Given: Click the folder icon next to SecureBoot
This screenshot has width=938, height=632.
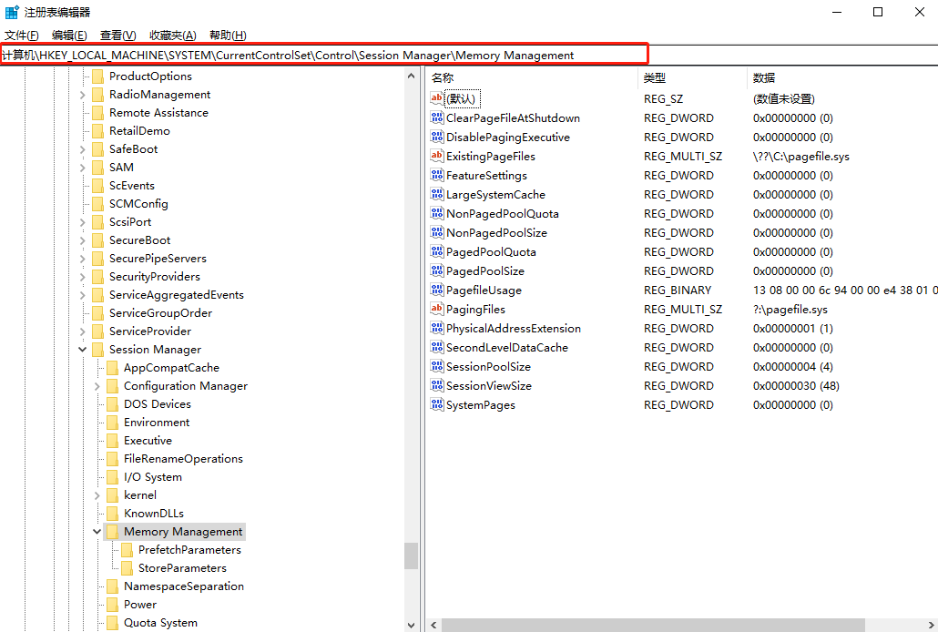Looking at the screenshot, I should tap(97, 240).
